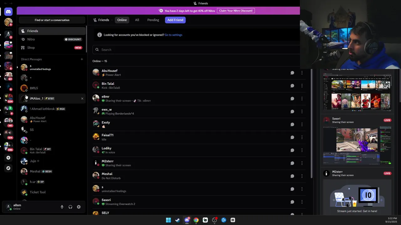401x225 pixels.
Task: Click Find or start a conversation
Action: point(52,20)
